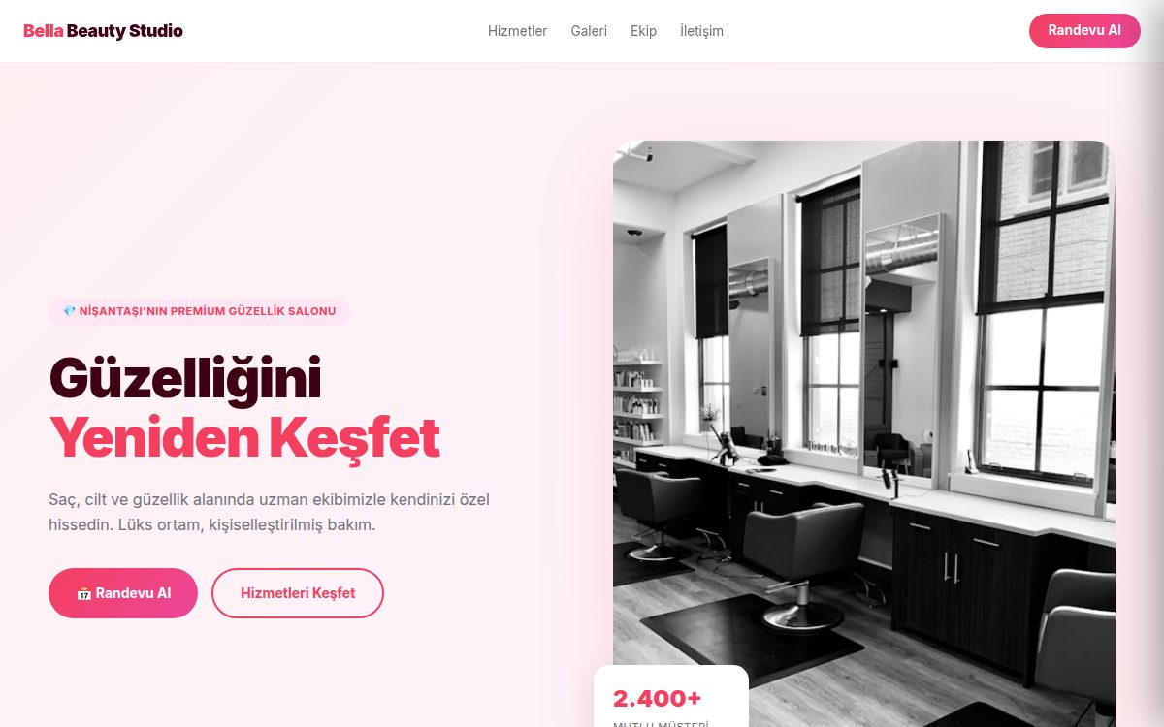Viewport: 1164px width, 727px height.
Task: Click the hero Randevu Al calendar button
Action: pyautogui.click(x=123, y=593)
